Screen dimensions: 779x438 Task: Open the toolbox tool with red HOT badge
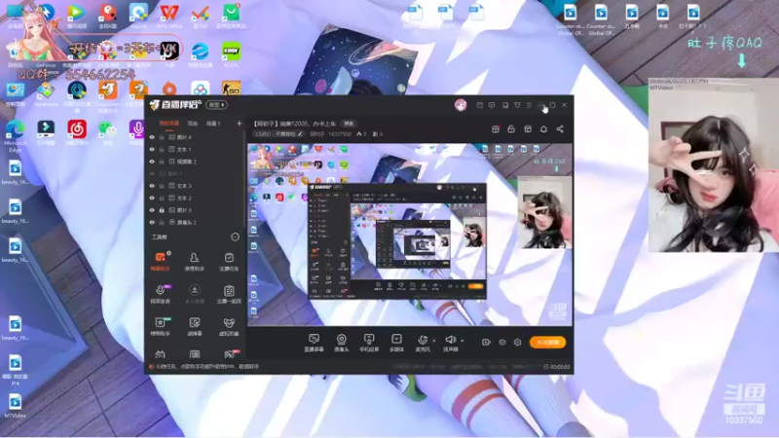click(230, 354)
